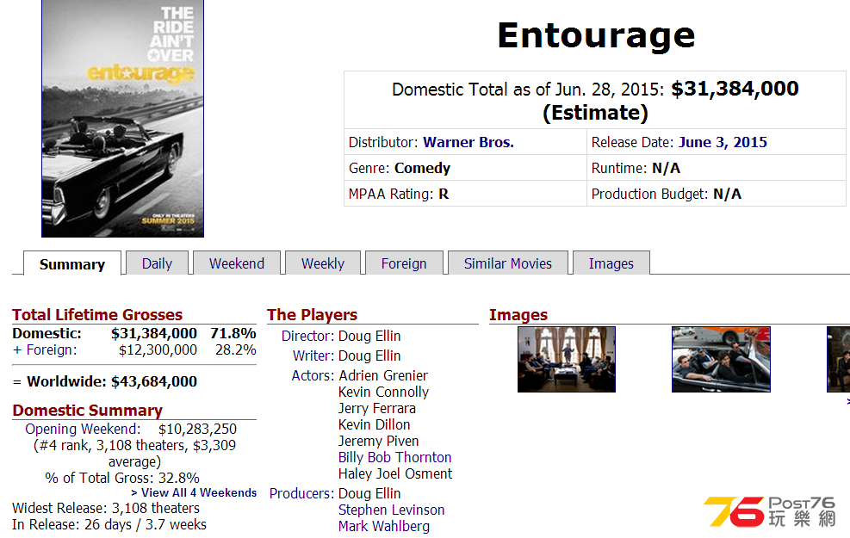Click the Domestic Summary heading
The height and width of the screenshot is (538, 850).
pos(88,410)
